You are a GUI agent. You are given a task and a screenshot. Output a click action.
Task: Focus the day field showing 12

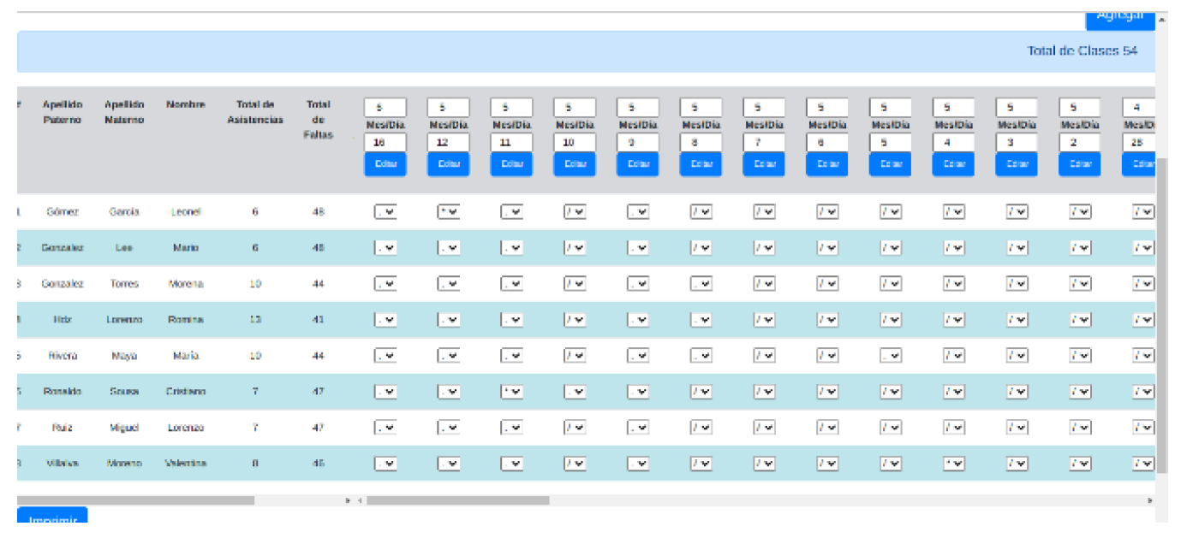[x=449, y=143]
